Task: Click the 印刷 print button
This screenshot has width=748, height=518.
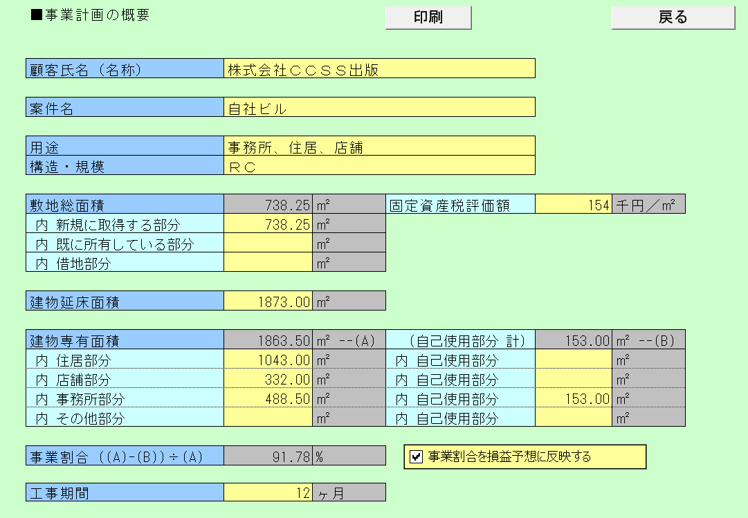Action: 428,18
